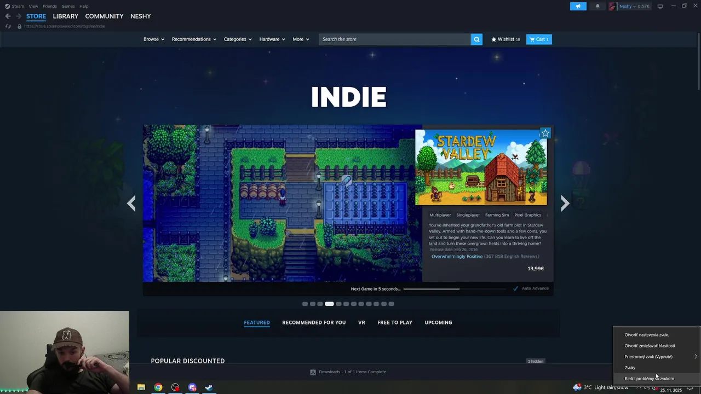Click the Singleplayer tag

coord(468,215)
